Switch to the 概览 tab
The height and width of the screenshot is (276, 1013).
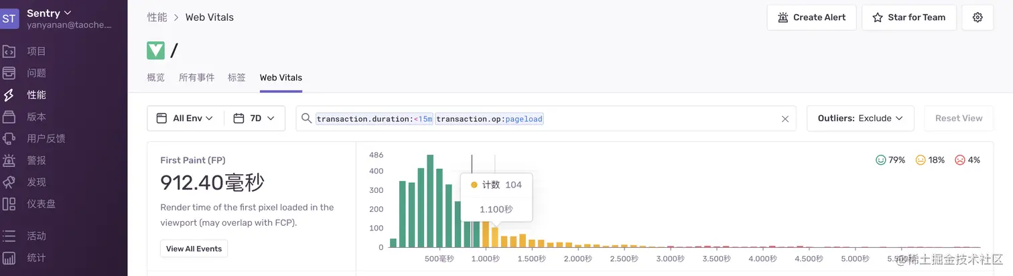pyautogui.click(x=155, y=78)
